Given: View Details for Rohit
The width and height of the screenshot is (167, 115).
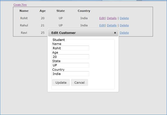Looking at the screenshot, I should [112, 18].
